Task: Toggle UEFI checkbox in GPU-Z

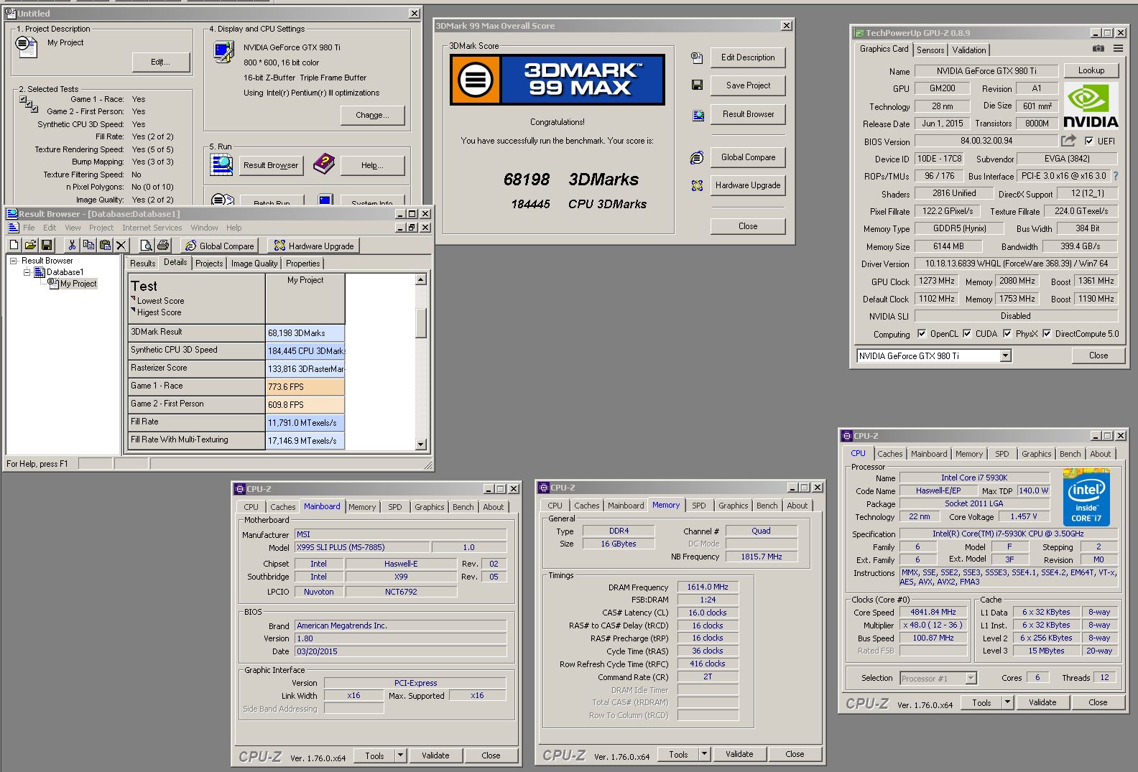Action: pos(1089,141)
